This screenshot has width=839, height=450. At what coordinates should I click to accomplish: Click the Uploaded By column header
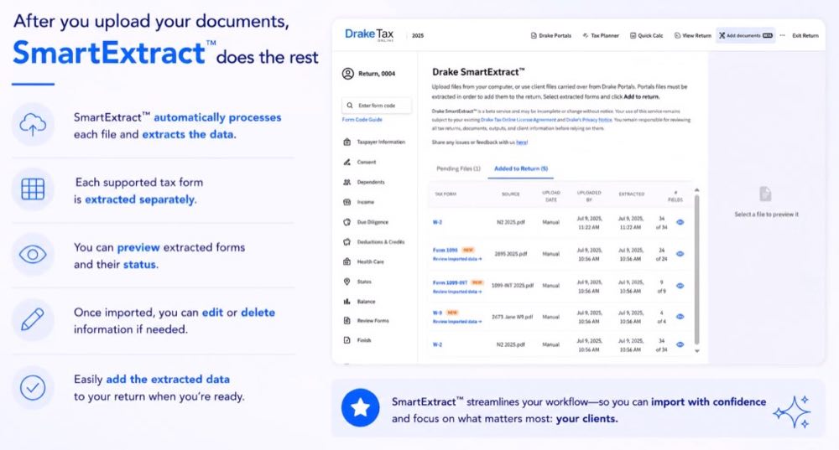coord(589,196)
